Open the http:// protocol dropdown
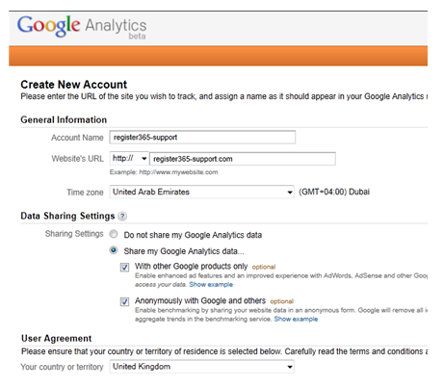The height and width of the screenshot is (387, 444). (x=129, y=159)
